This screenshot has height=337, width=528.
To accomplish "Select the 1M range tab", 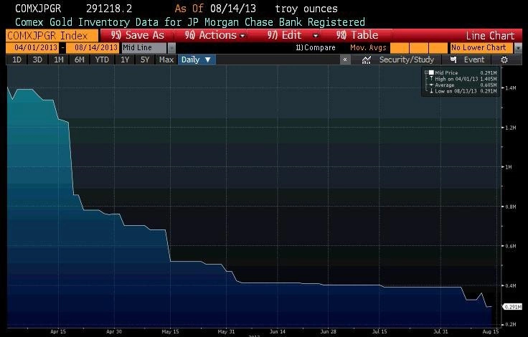I will click(x=59, y=60).
